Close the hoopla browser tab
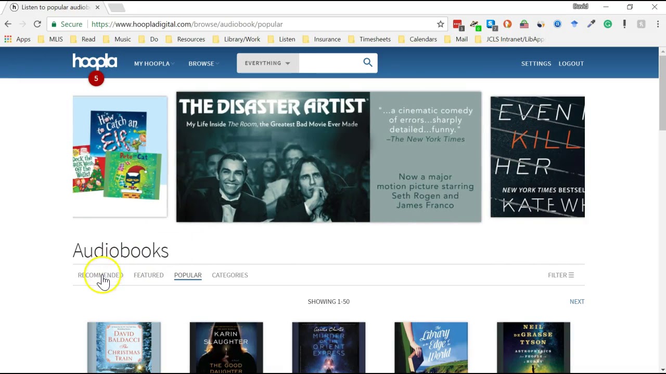This screenshot has height=374, width=666. click(97, 7)
